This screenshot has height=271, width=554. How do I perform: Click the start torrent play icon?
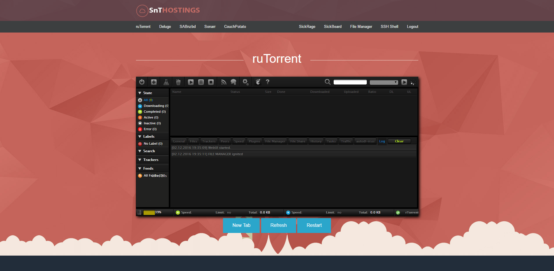pyautogui.click(x=191, y=82)
